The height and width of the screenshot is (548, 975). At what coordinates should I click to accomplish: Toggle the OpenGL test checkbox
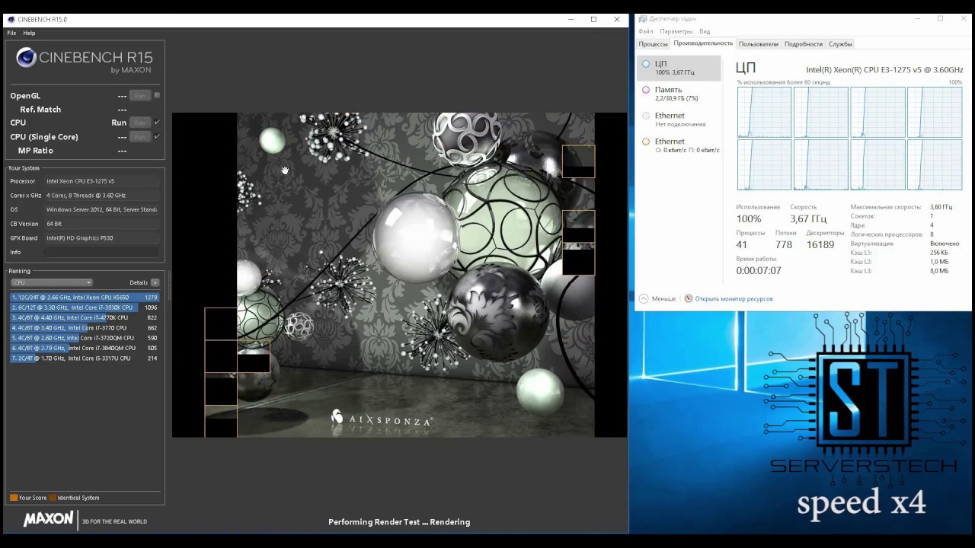[157, 95]
